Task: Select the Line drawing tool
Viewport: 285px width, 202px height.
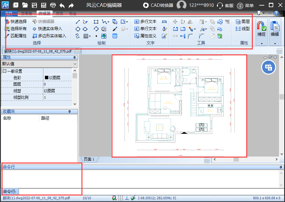Action: [78, 22]
